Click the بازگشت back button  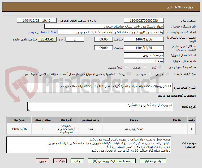coord(60,161)
